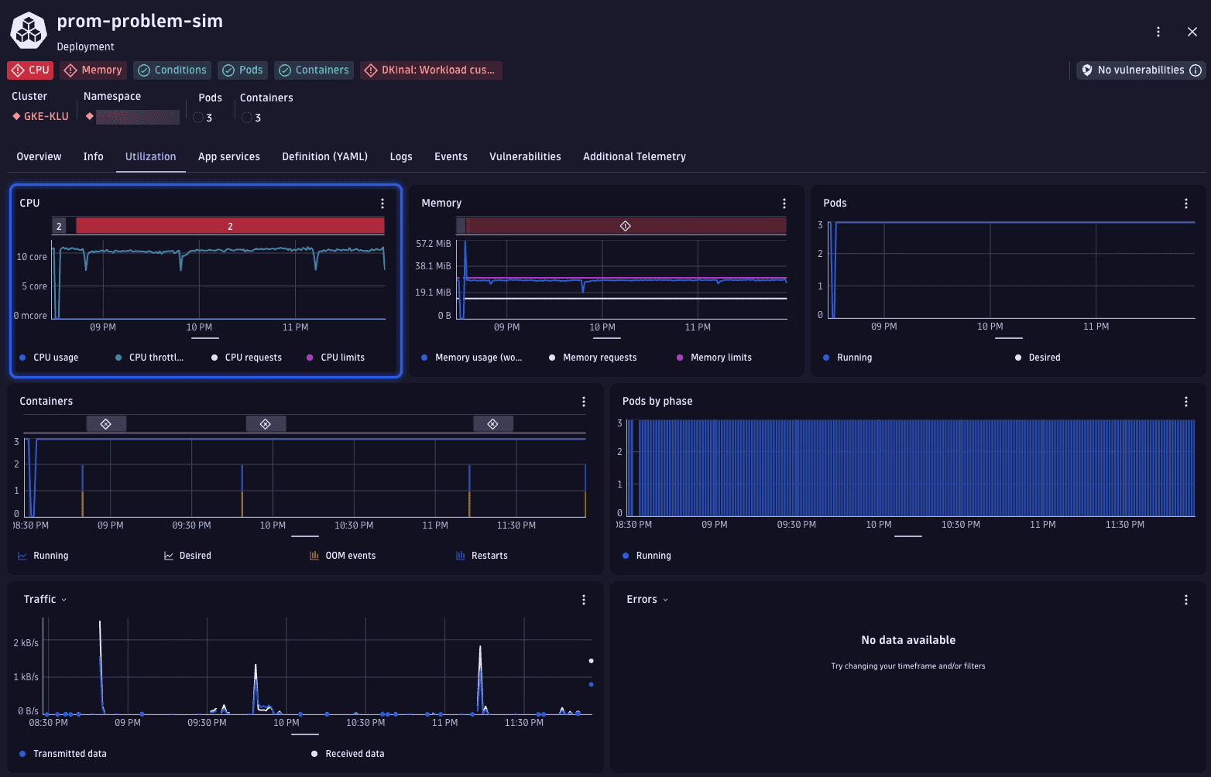Click the Conditions status badge
This screenshot has width=1211, height=777.
click(x=172, y=70)
